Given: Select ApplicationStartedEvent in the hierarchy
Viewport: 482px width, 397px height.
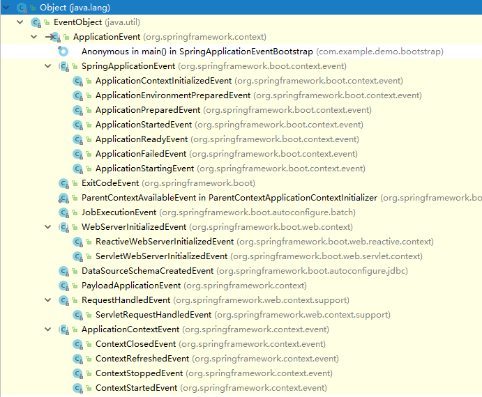Looking at the screenshot, I should (x=143, y=125).
